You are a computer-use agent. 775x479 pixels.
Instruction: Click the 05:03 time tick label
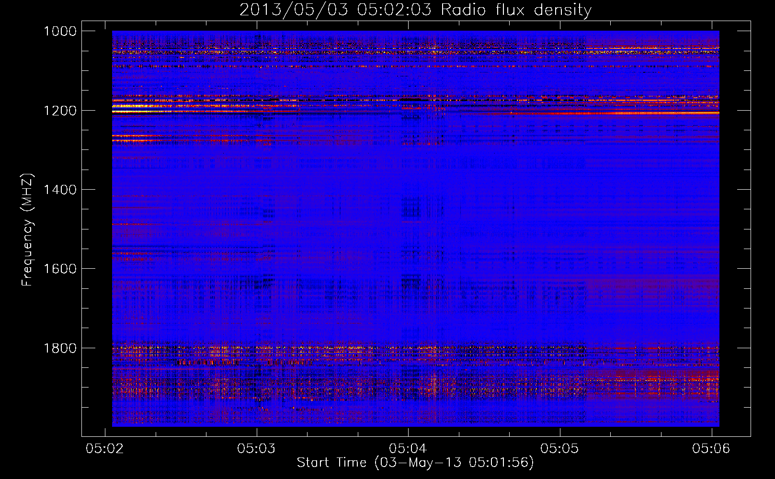257,448
